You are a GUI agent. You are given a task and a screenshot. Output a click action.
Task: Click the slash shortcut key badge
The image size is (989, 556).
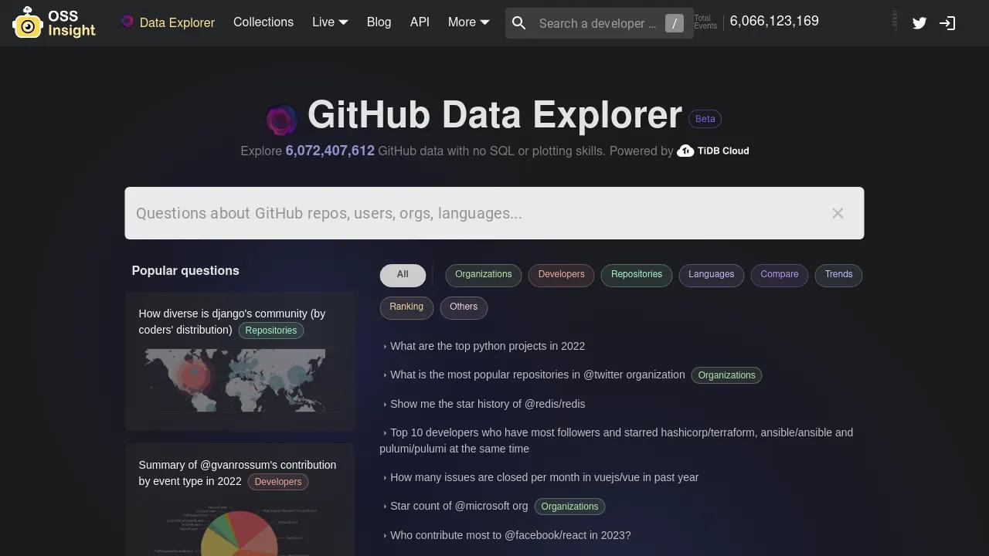pyautogui.click(x=675, y=23)
